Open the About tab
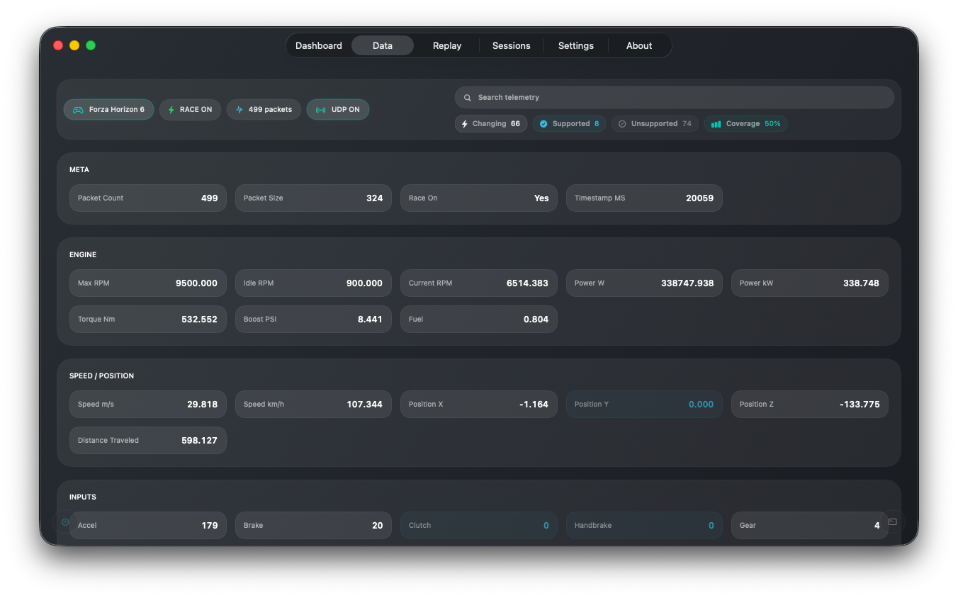 click(x=639, y=45)
